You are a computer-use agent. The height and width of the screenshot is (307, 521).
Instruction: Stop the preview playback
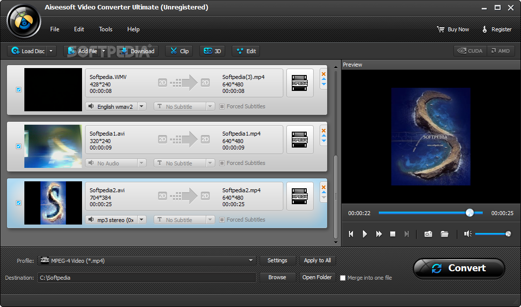click(x=392, y=234)
